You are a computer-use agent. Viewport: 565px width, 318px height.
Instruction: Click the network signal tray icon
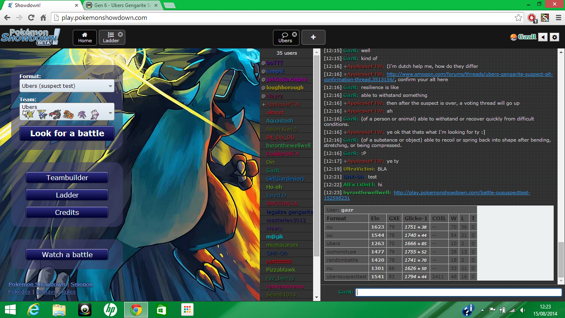tap(512, 310)
